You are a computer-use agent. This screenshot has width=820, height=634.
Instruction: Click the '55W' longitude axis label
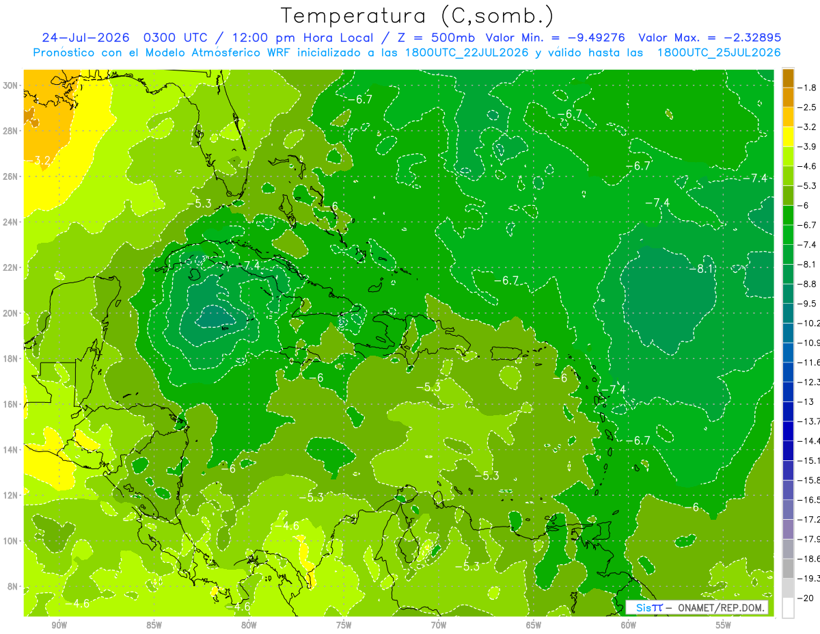[x=724, y=625]
